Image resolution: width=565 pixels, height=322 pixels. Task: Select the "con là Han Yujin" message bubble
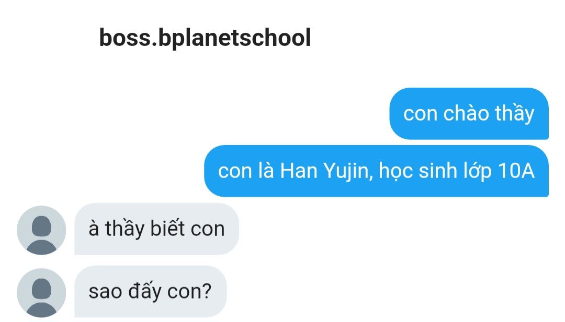click(376, 171)
